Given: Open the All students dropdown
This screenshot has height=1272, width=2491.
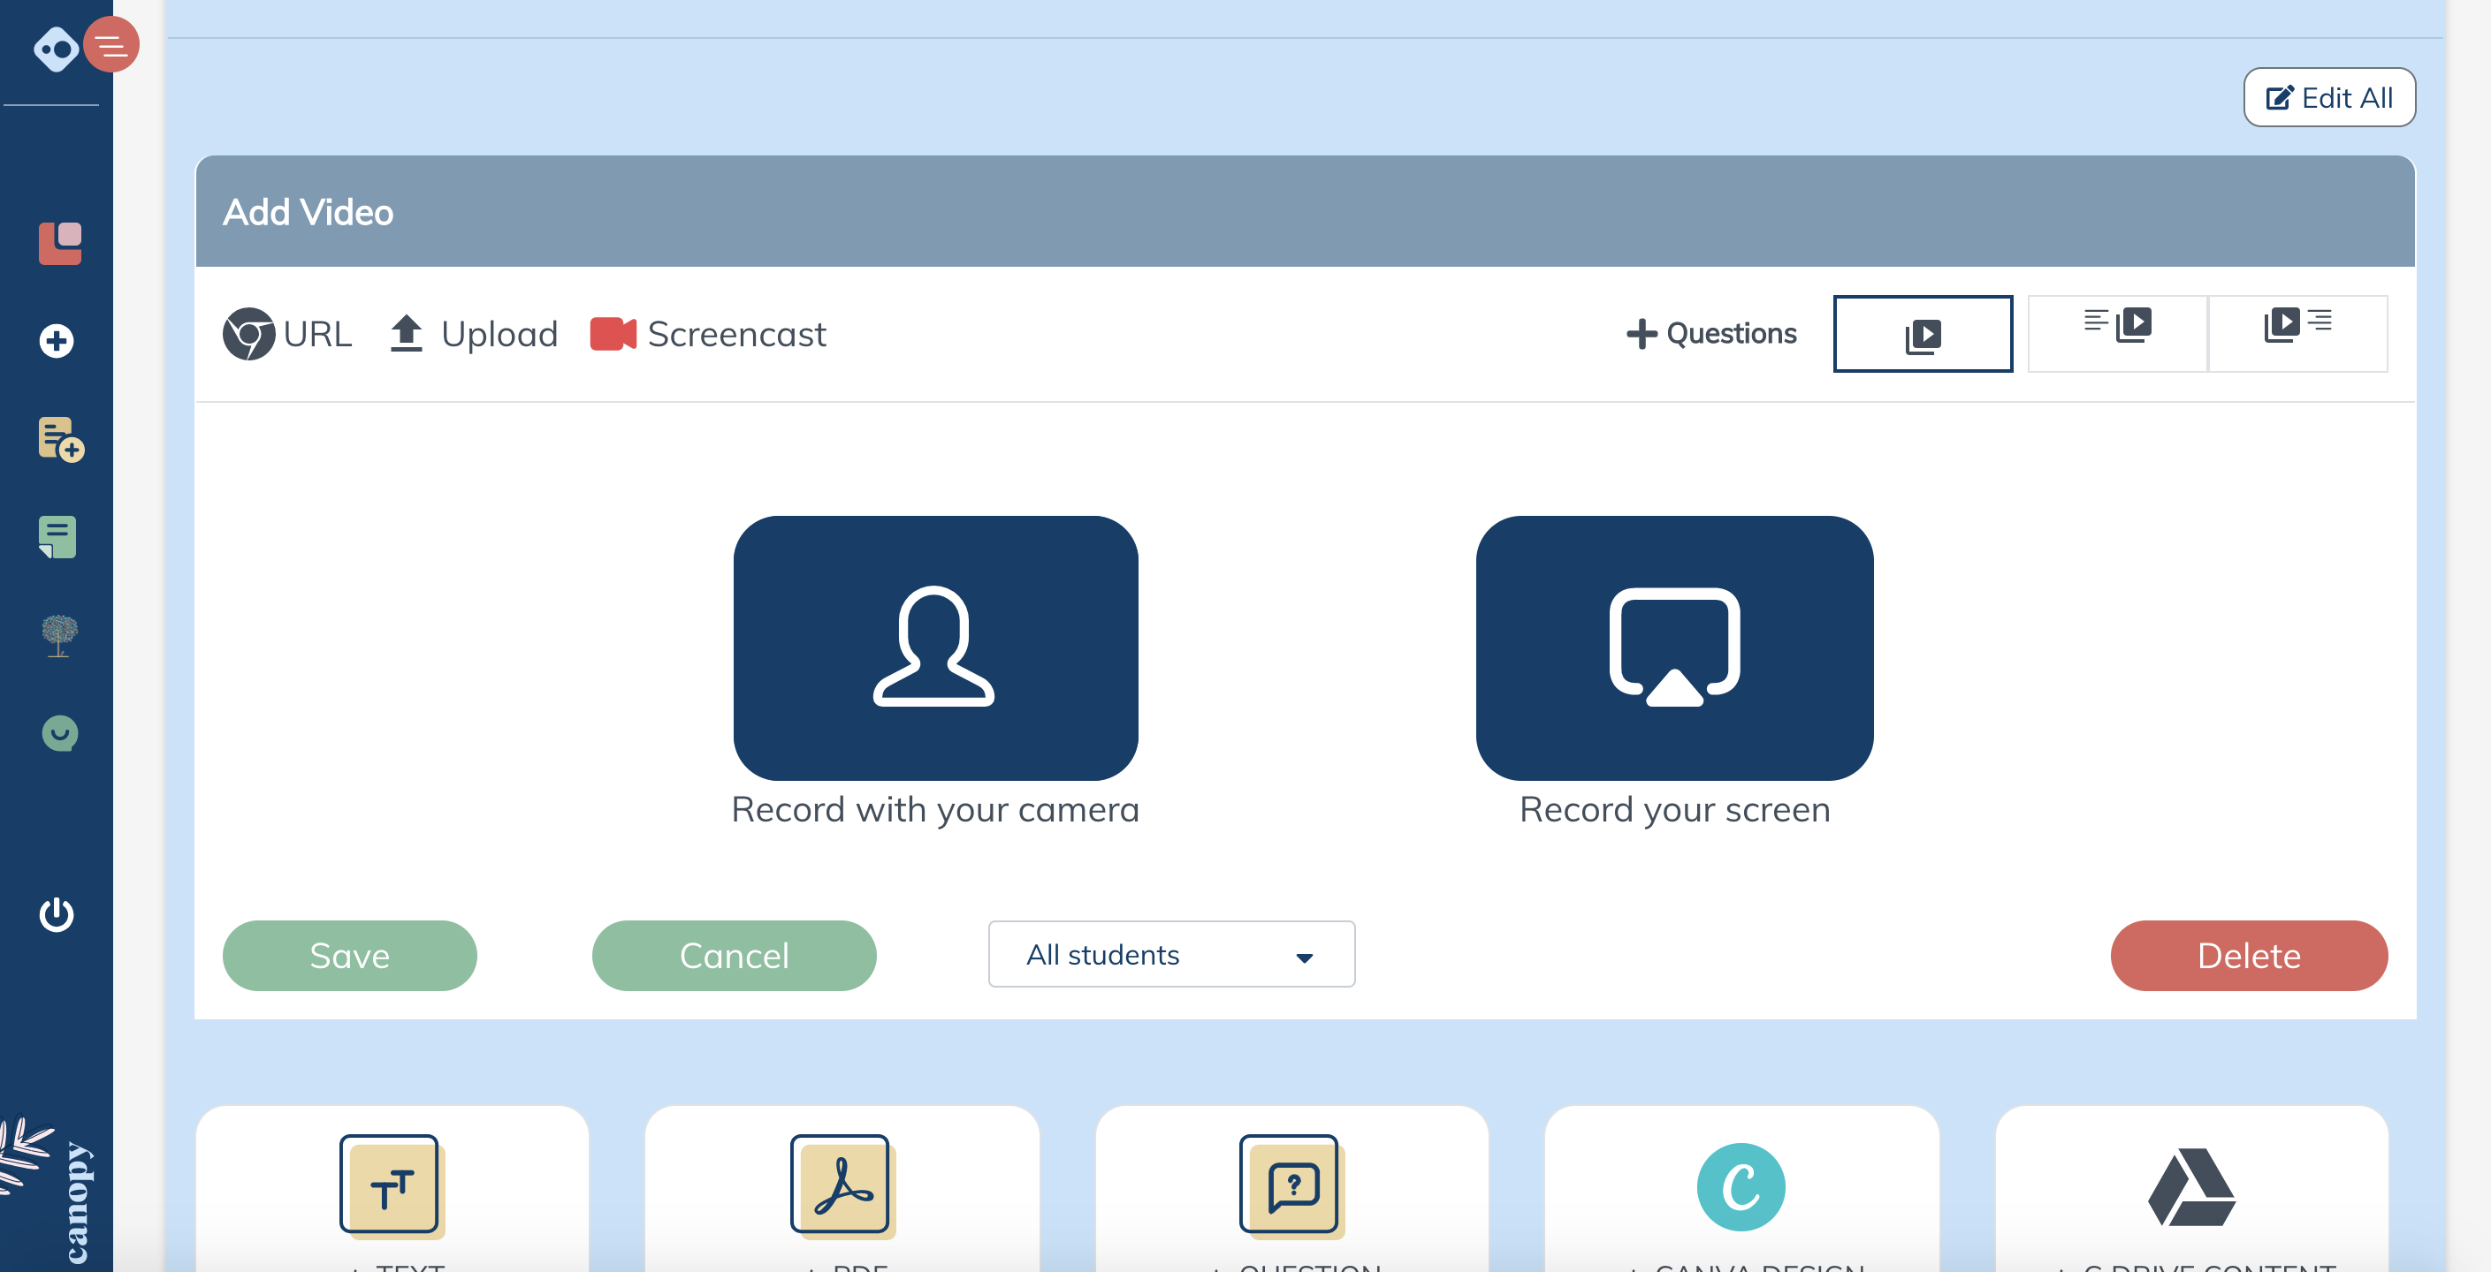Looking at the screenshot, I should pos(1171,955).
